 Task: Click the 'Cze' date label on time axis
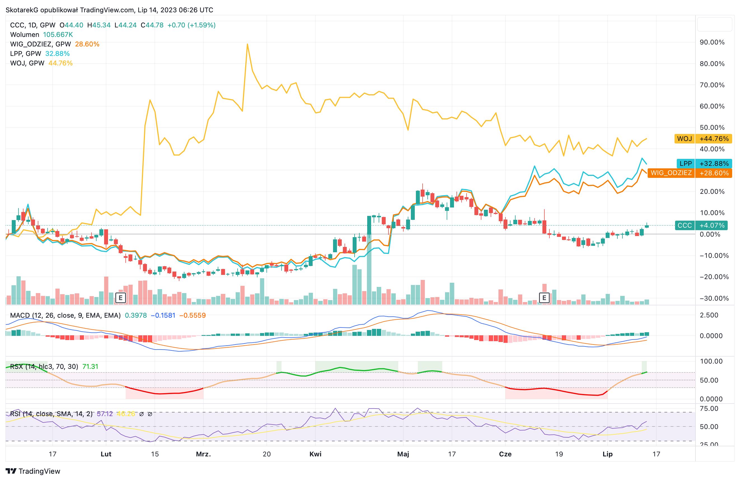[x=505, y=454]
